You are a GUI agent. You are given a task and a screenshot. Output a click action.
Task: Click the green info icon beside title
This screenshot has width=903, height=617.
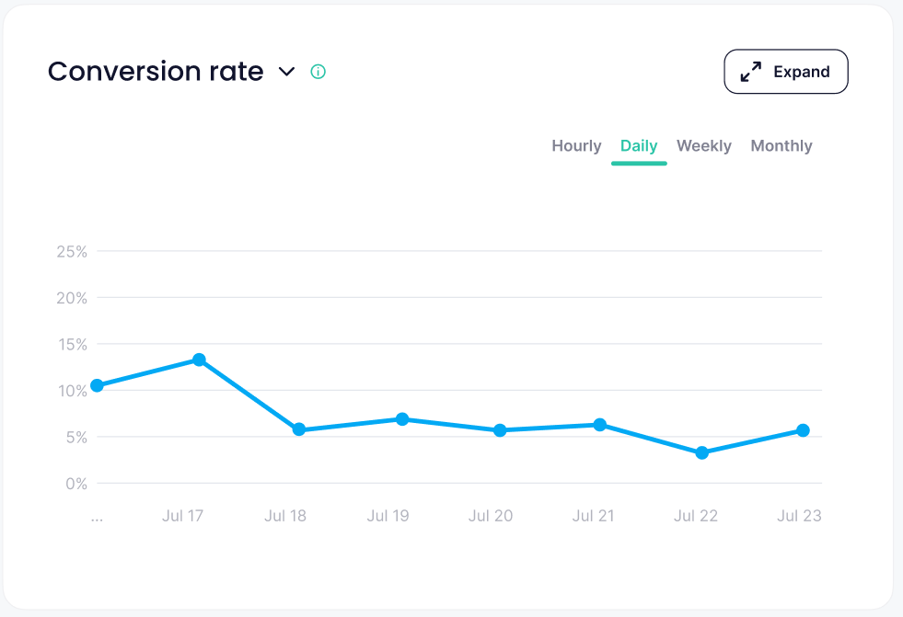(x=318, y=72)
